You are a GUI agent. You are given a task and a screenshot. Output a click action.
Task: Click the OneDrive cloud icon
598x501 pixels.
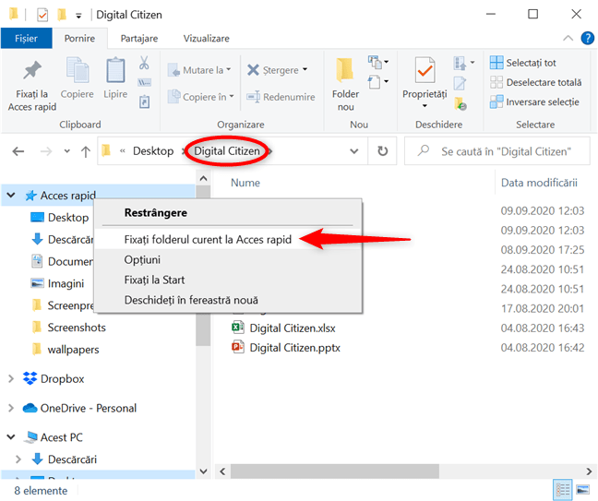30,408
